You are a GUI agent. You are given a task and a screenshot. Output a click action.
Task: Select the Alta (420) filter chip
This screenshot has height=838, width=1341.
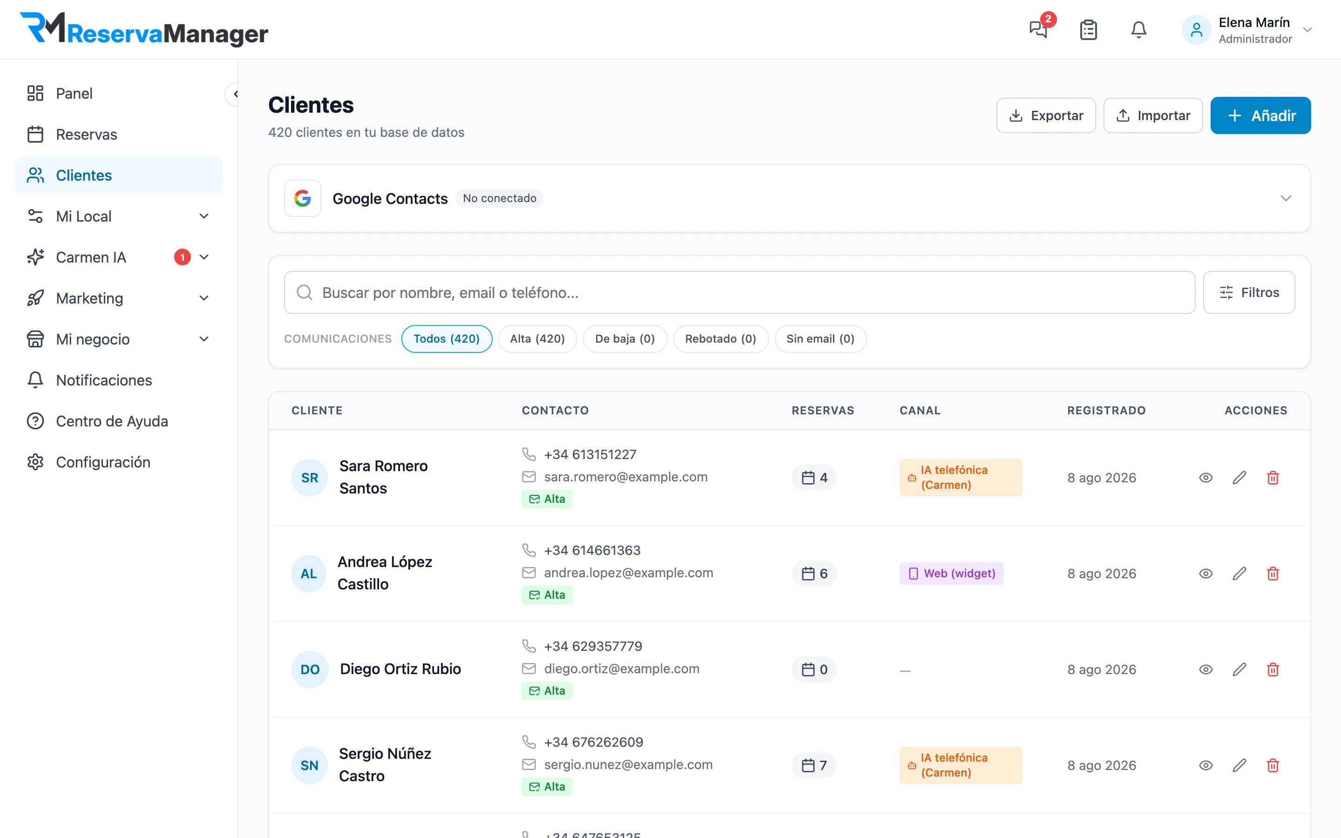537,338
